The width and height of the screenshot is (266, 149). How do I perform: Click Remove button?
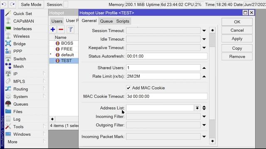coord(237,57)
